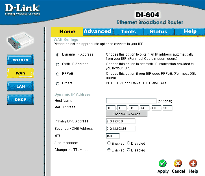Click the MAC Address field containing 3D

(134, 108)
